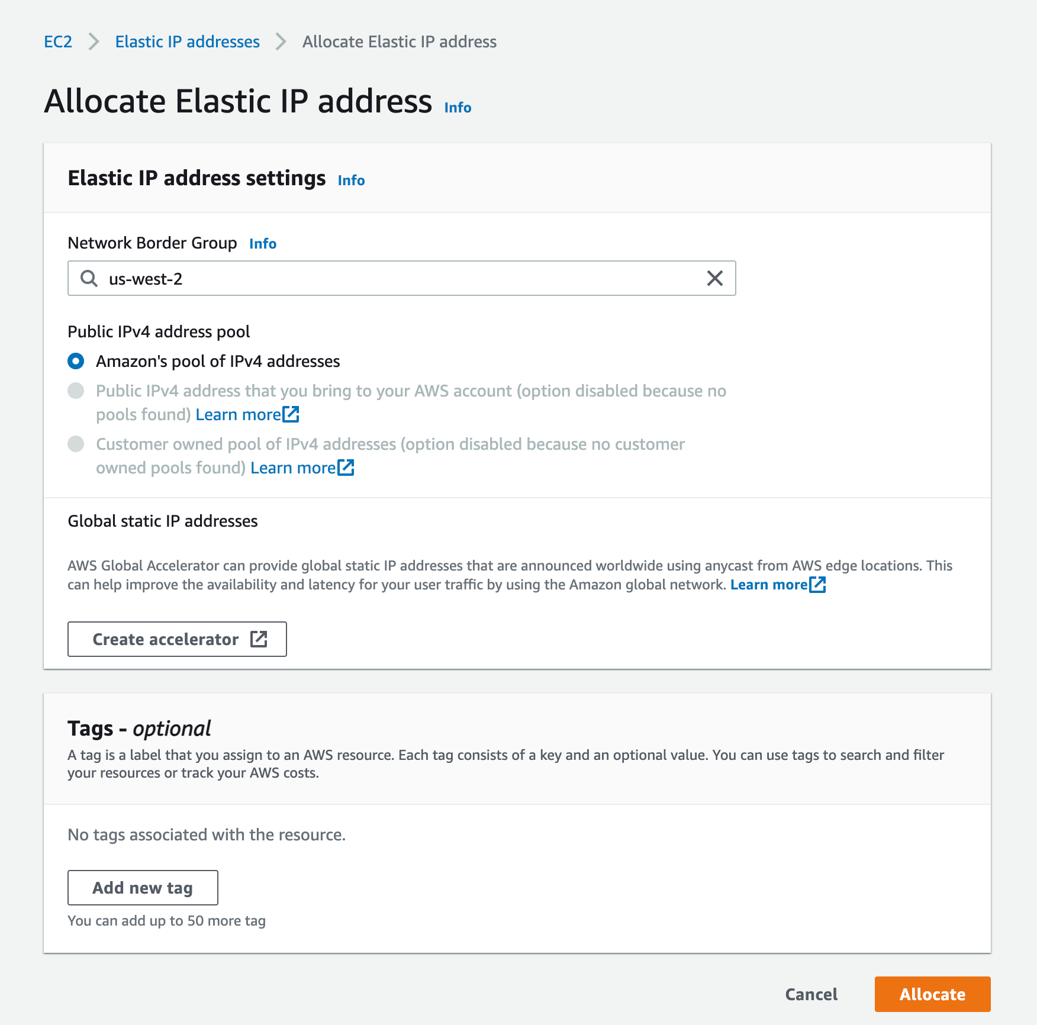Click the external link icon beside the Global Accelerator Learn more

pos(817,585)
